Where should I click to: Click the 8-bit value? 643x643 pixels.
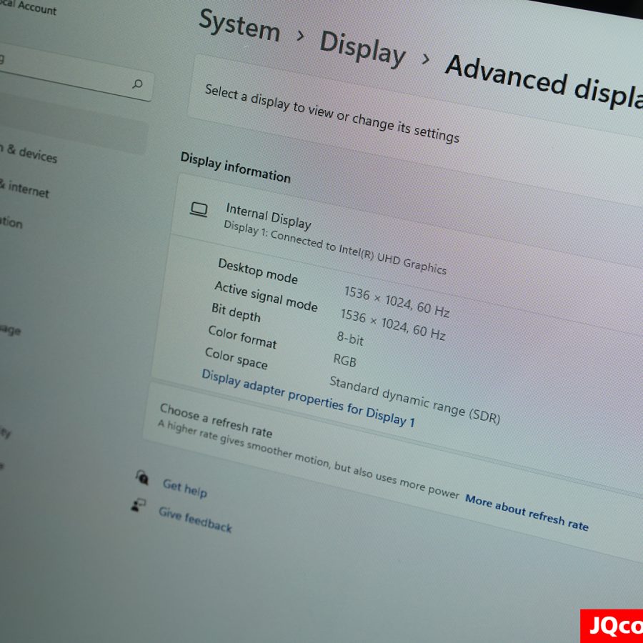point(350,339)
